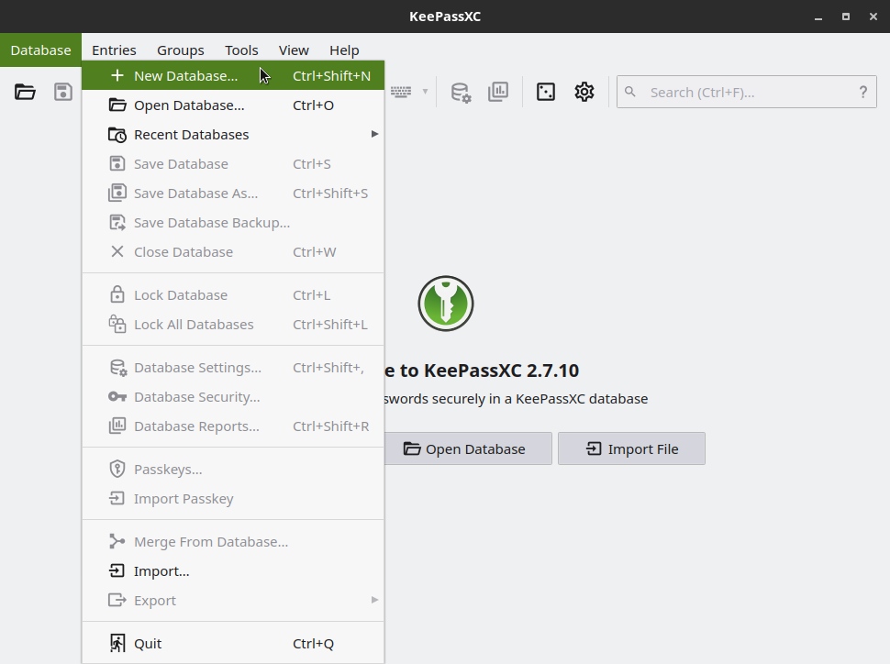Close the KeePassXC window
The height and width of the screenshot is (664, 890).
pos(873,17)
